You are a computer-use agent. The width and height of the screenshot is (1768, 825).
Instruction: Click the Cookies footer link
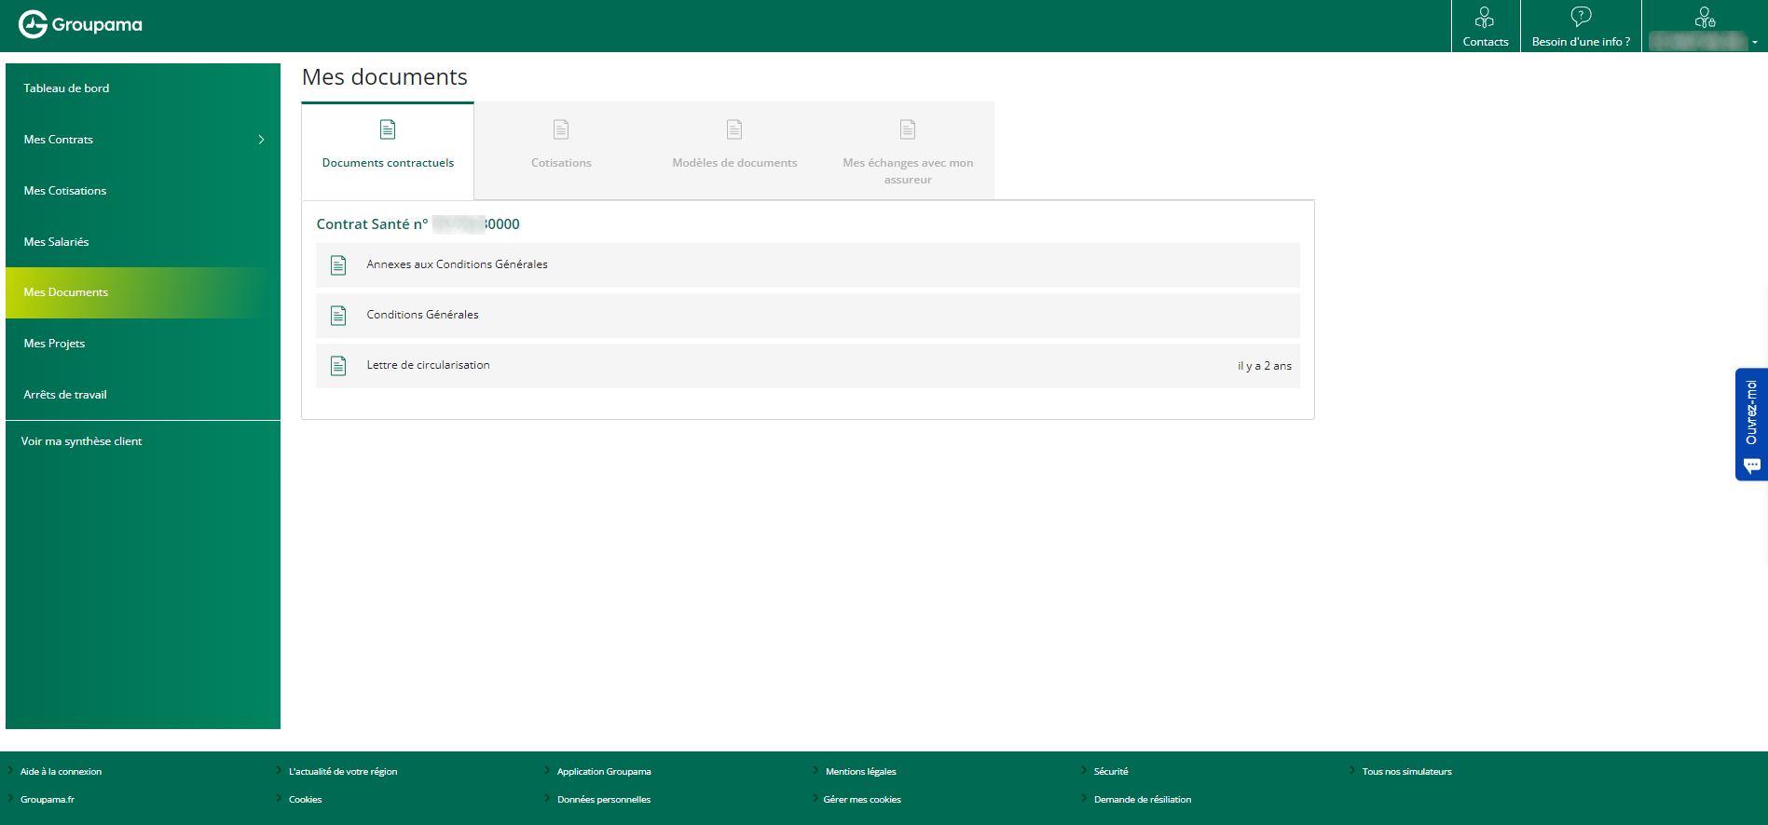306,800
